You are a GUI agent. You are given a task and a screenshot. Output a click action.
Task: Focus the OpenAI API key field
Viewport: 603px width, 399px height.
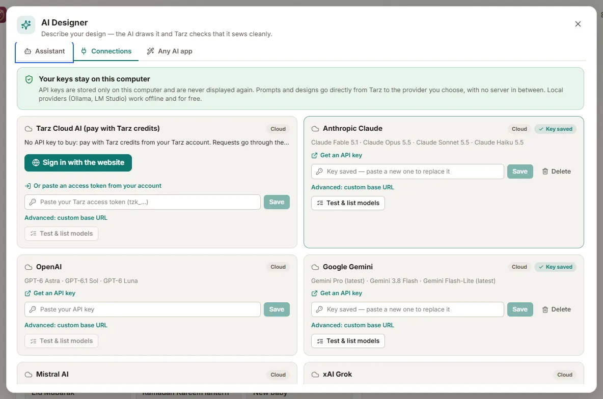pos(143,309)
